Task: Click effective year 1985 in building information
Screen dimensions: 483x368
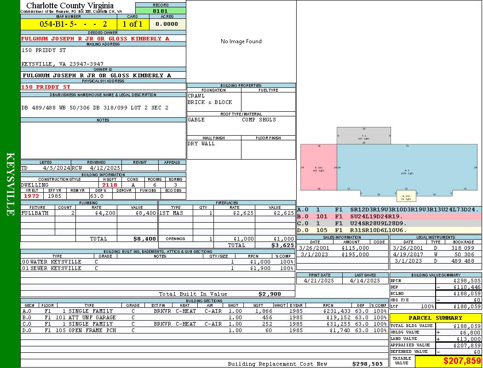Action: point(55,196)
